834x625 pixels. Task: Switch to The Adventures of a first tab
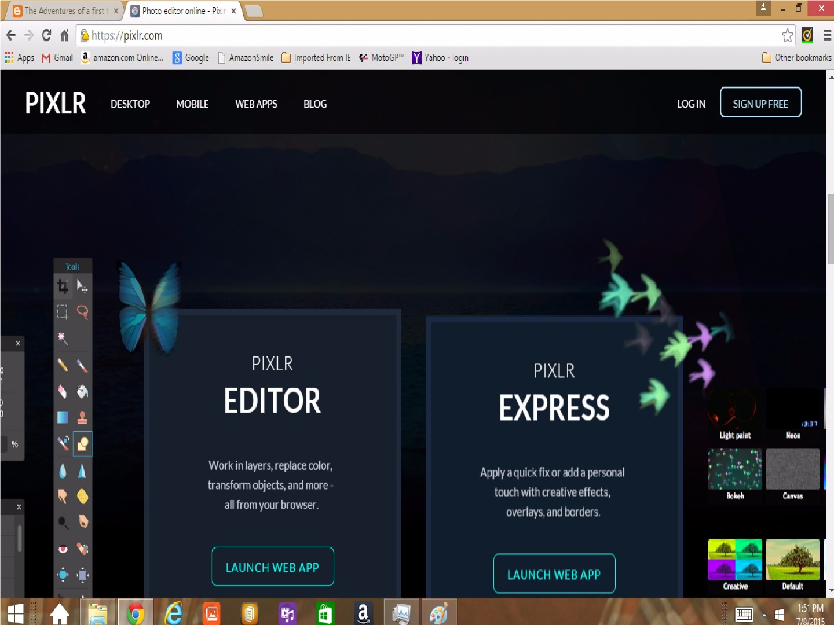[65, 10]
